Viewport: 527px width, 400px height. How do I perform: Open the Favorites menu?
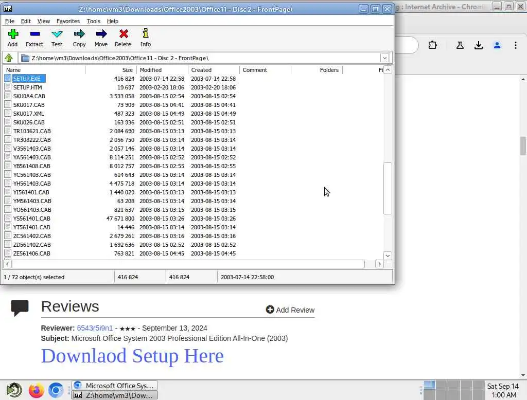tap(68, 21)
